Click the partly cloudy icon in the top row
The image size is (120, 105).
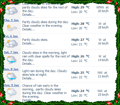(11, 11)
